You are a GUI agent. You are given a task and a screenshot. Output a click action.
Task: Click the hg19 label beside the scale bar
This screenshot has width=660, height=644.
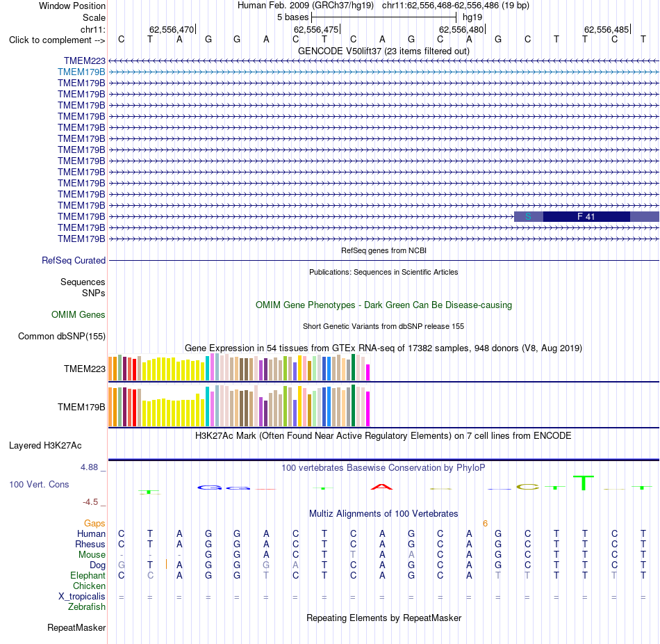[x=472, y=17]
